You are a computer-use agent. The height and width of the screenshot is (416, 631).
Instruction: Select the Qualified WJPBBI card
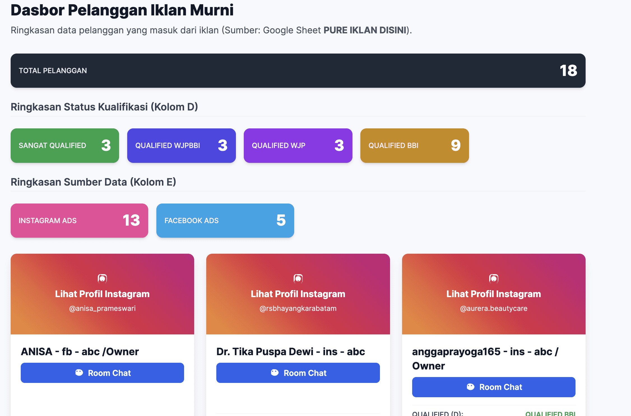tap(181, 145)
